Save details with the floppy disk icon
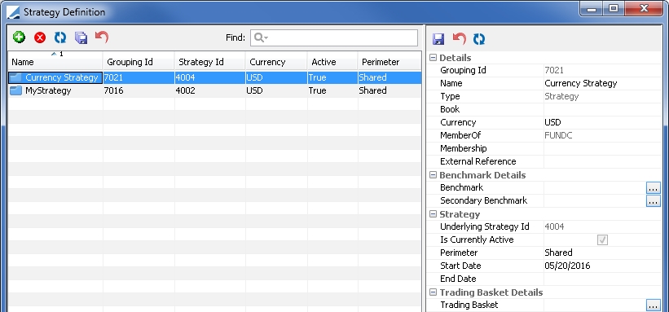Viewport: 669px width, 312px height. tap(438, 39)
